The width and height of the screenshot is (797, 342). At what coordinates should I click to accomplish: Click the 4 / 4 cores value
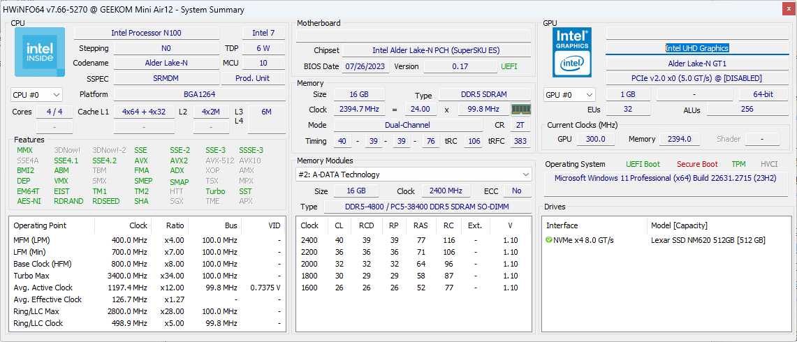54,112
